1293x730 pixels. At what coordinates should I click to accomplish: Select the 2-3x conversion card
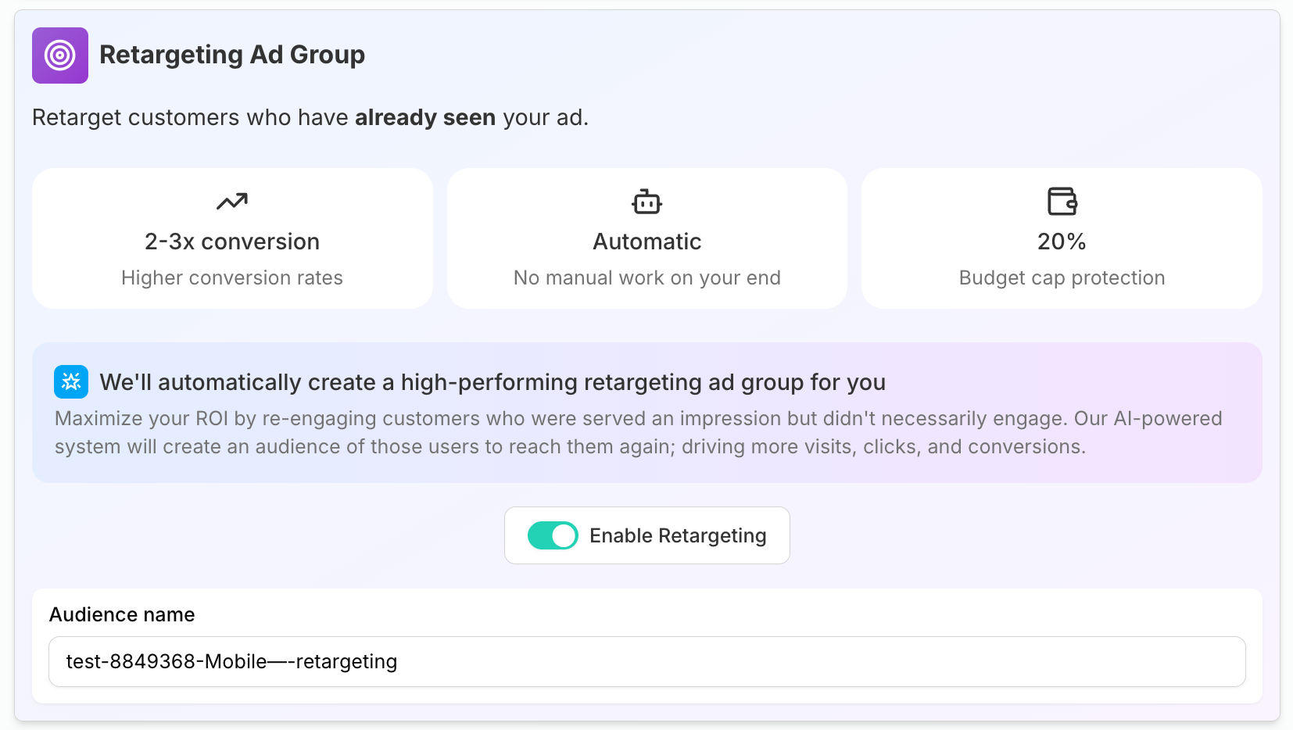[232, 238]
